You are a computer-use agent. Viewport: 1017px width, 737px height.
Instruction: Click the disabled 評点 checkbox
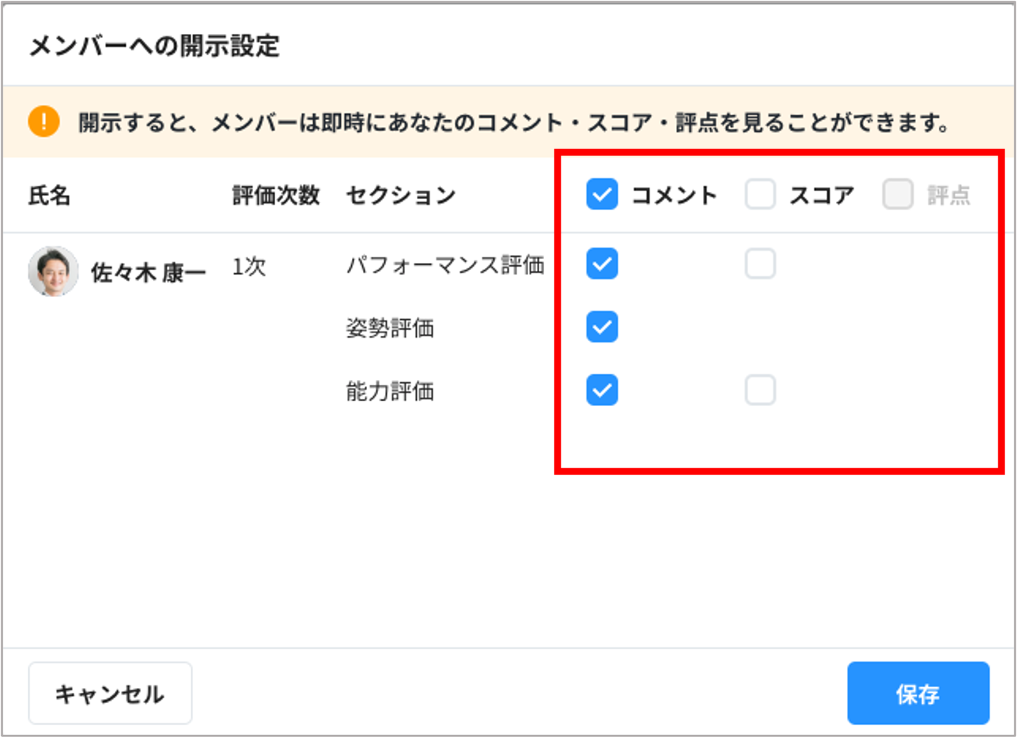click(x=897, y=194)
